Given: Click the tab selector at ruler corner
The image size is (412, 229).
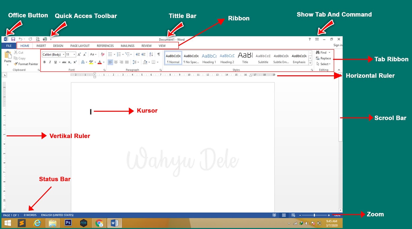Looking at the screenshot, I should pyautogui.click(x=5, y=75).
